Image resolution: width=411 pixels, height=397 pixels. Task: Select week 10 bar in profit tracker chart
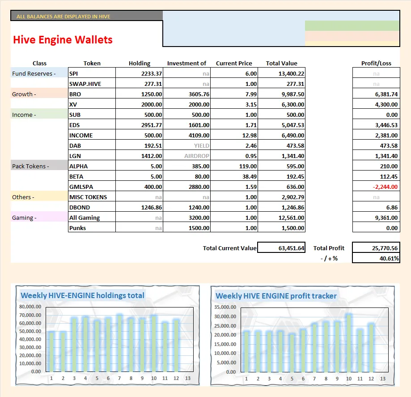click(349, 343)
